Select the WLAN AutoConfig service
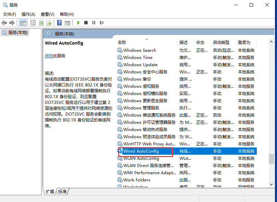Image resolution: width=277 pixels, height=202 pixels. coord(142,158)
